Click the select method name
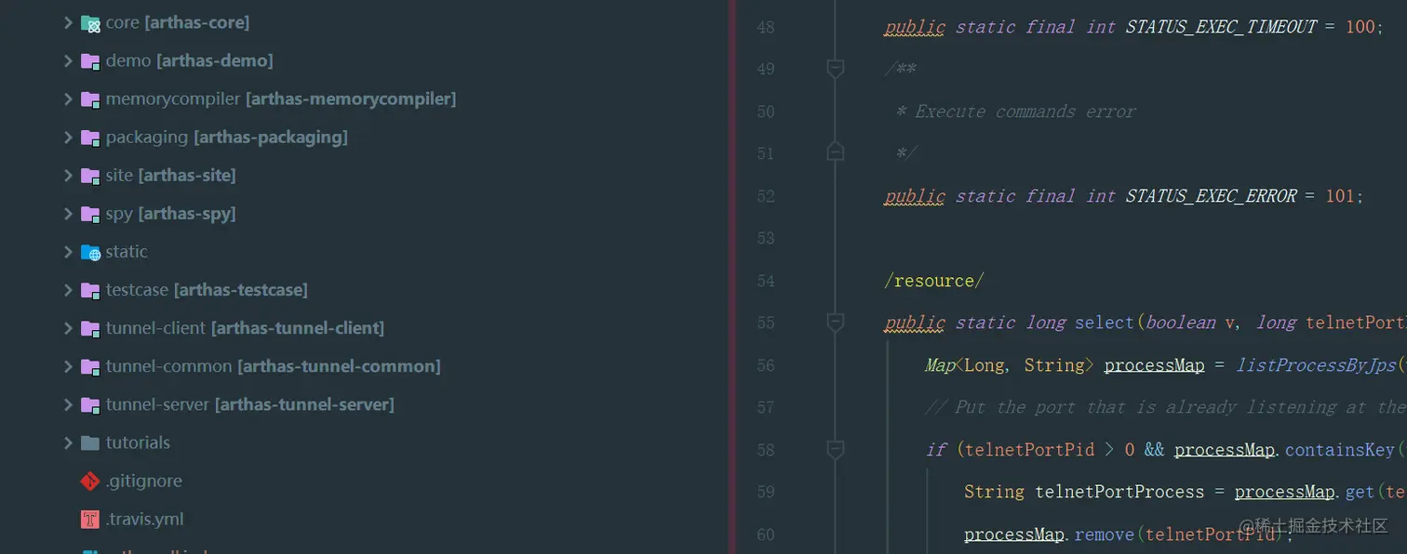 pyautogui.click(x=1105, y=323)
